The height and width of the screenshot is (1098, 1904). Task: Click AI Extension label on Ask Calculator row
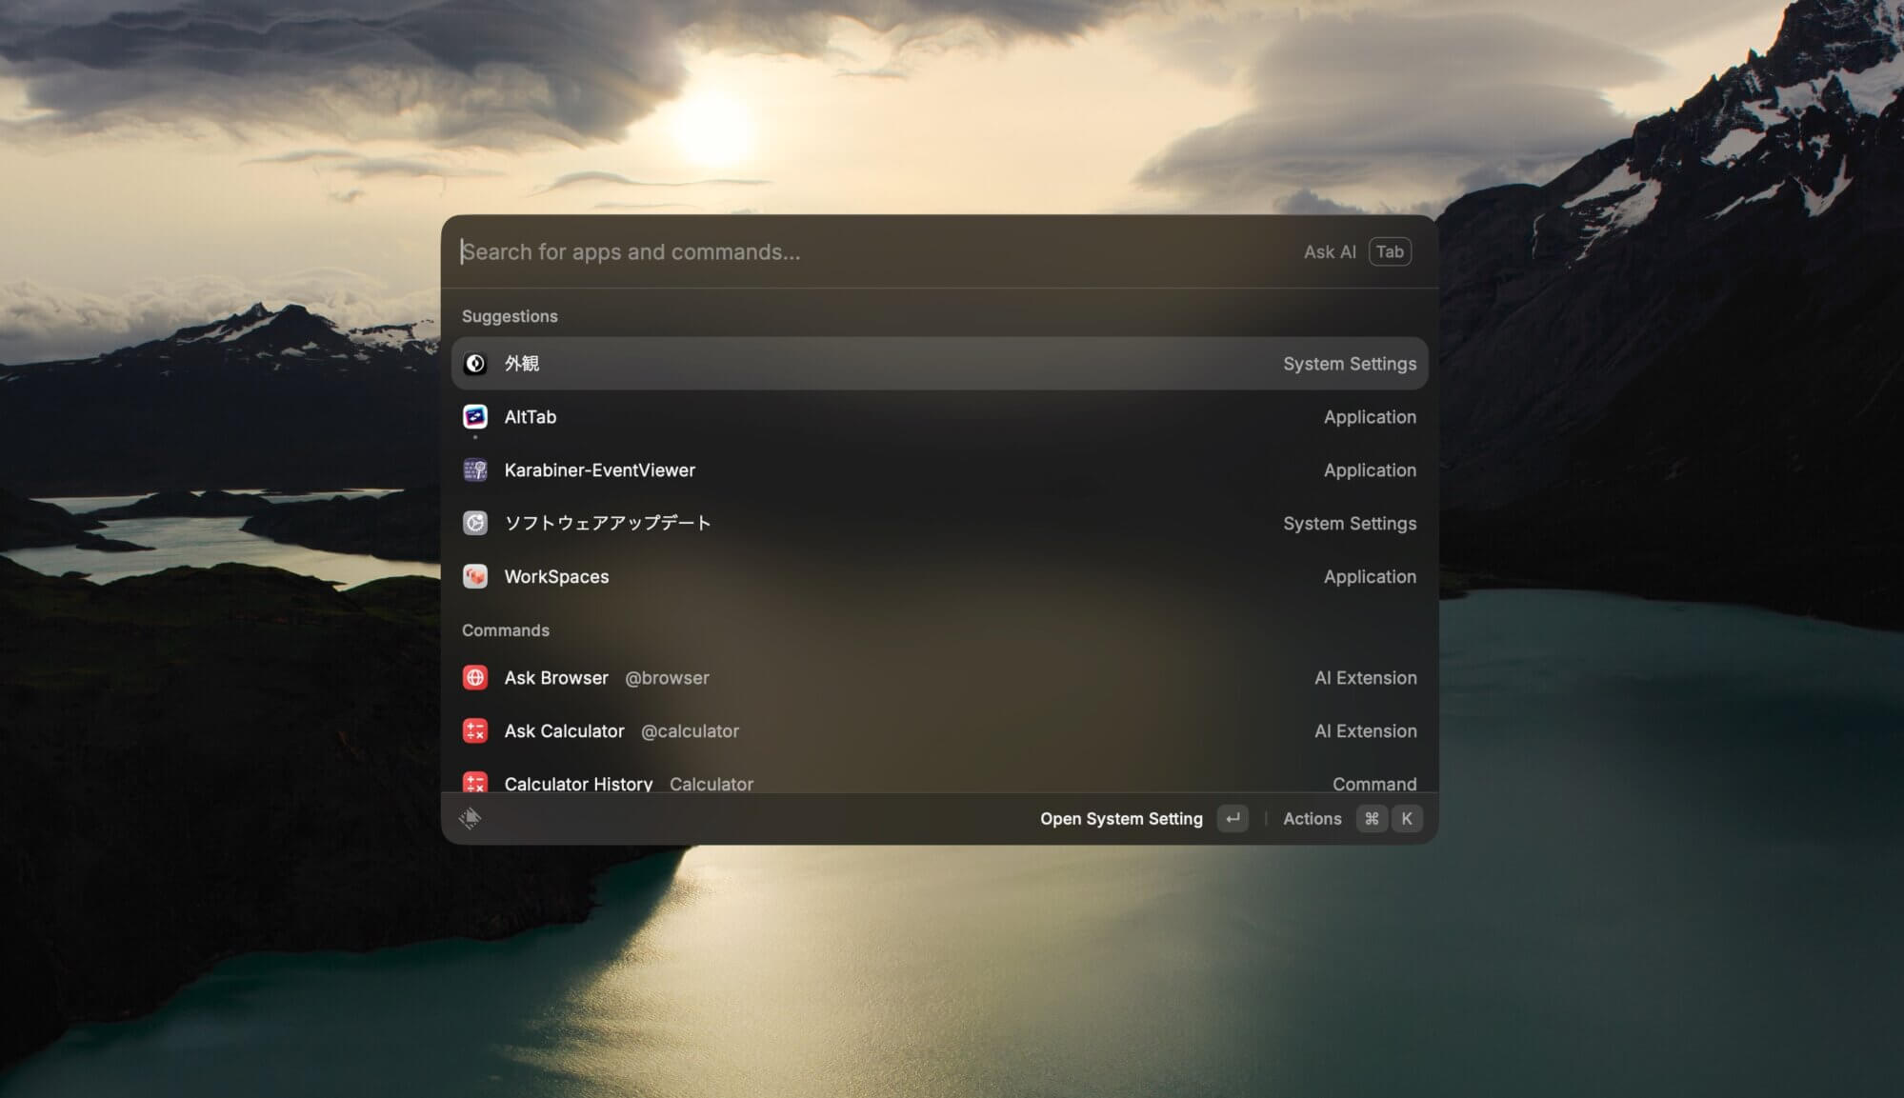[x=1366, y=731]
